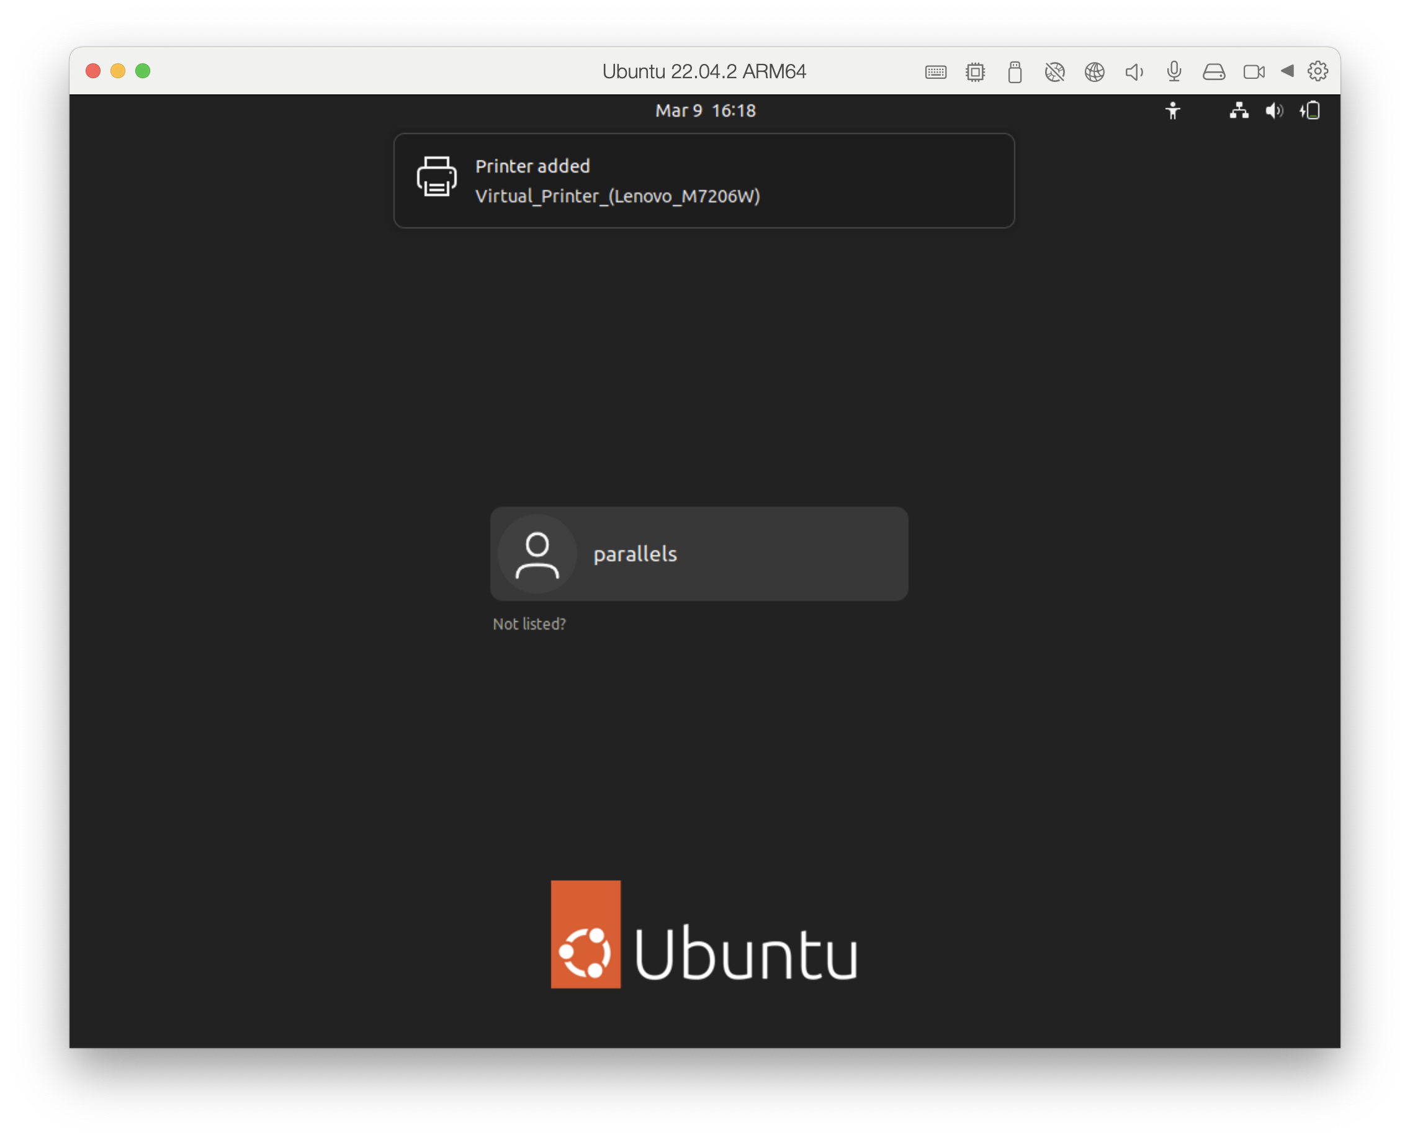The height and width of the screenshot is (1140, 1410).
Task: Open the Ubuntu accessibility menu
Action: coord(1172,111)
